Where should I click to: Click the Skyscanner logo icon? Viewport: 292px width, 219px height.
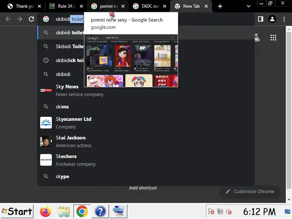pyautogui.click(x=46, y=123)
